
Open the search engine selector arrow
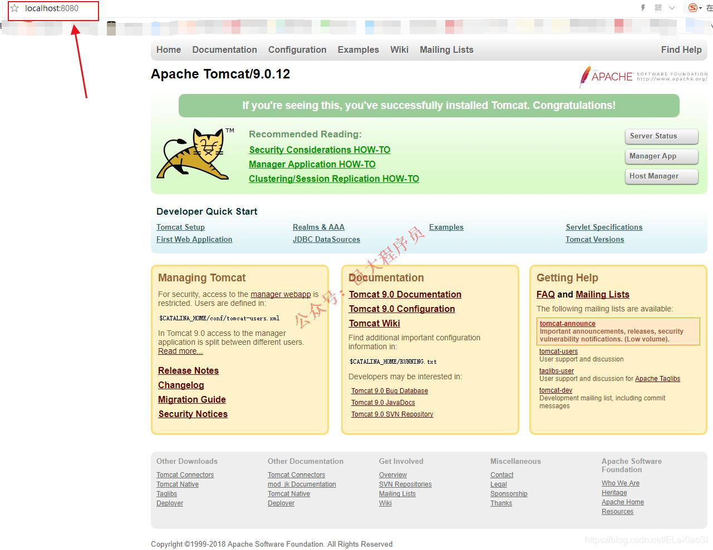[700, 8]
